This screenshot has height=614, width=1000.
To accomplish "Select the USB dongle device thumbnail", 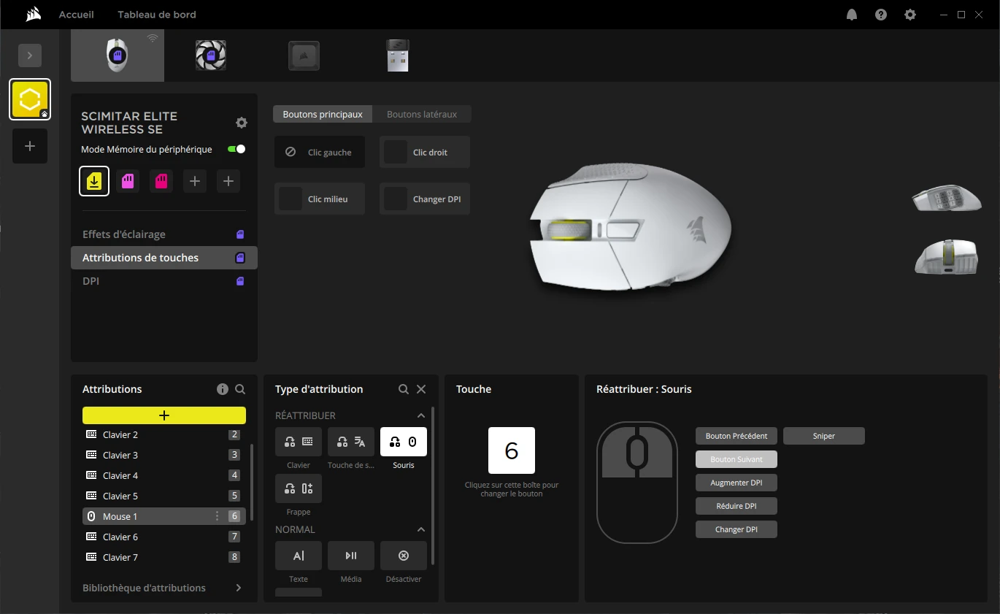I will tap(398, 55).
